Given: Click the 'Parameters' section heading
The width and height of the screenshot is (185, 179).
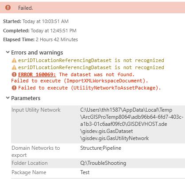Looking at the screenshot, I should coord(26,98).
